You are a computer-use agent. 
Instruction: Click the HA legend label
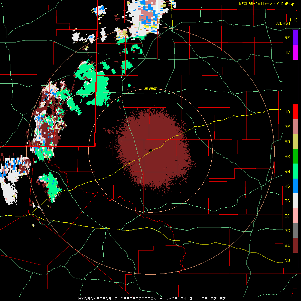287,112
